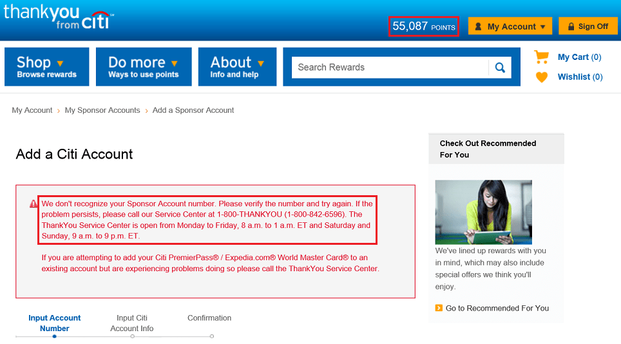Expand the Shop Browse rewards menu

(x=47, y=67)
